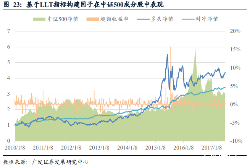This screenshot has height=166, width=247.
Task: Click date label 2017/1/8
Action: tap(212, 148)
